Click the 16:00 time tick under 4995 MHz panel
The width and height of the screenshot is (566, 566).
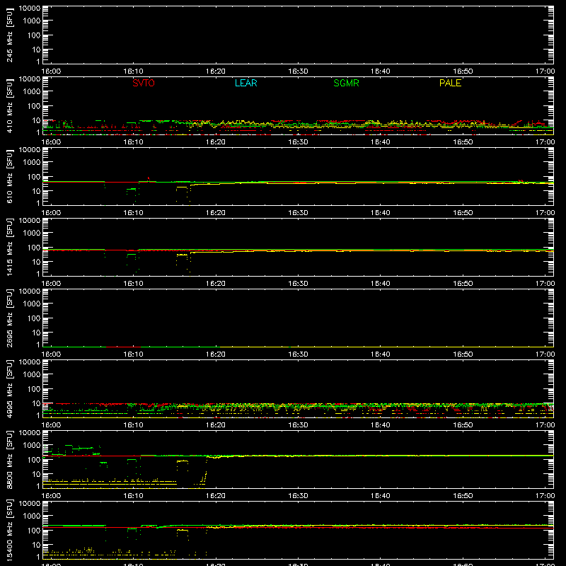point(51,425)
